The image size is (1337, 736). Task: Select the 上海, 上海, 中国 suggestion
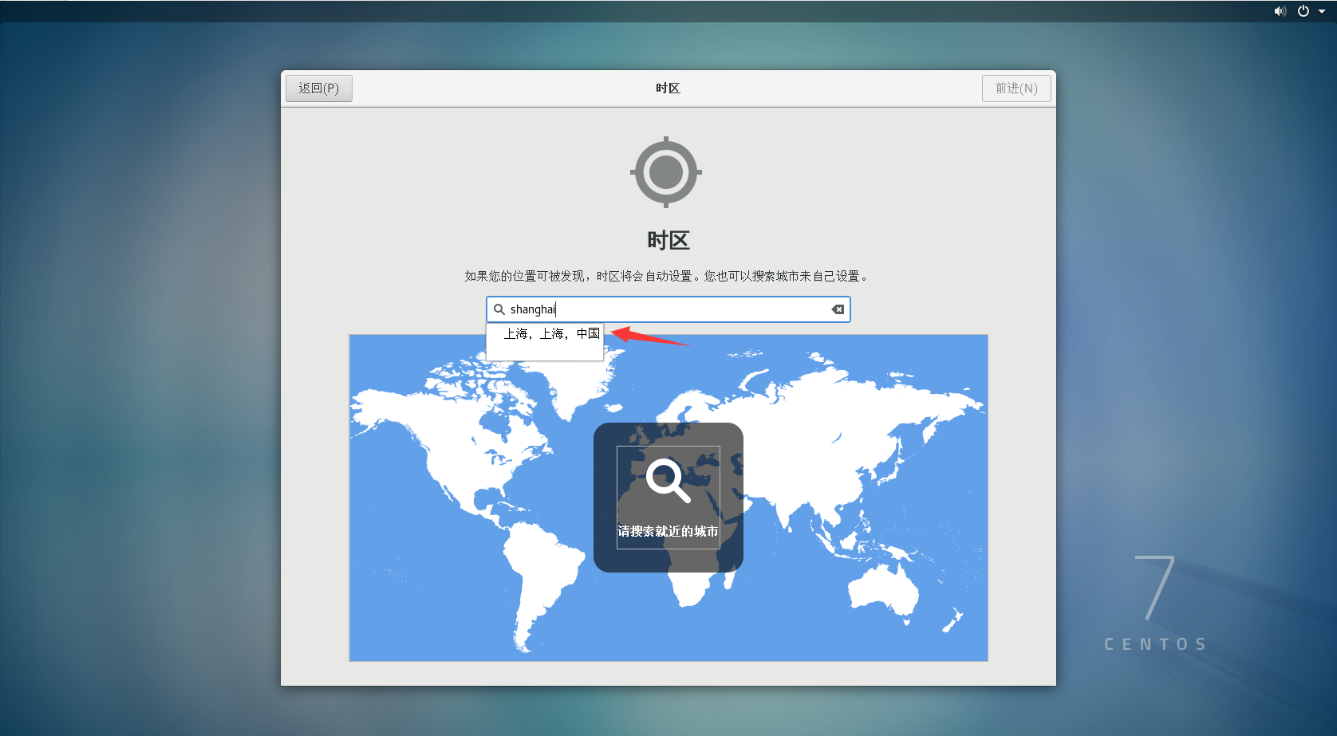(550, 334)
